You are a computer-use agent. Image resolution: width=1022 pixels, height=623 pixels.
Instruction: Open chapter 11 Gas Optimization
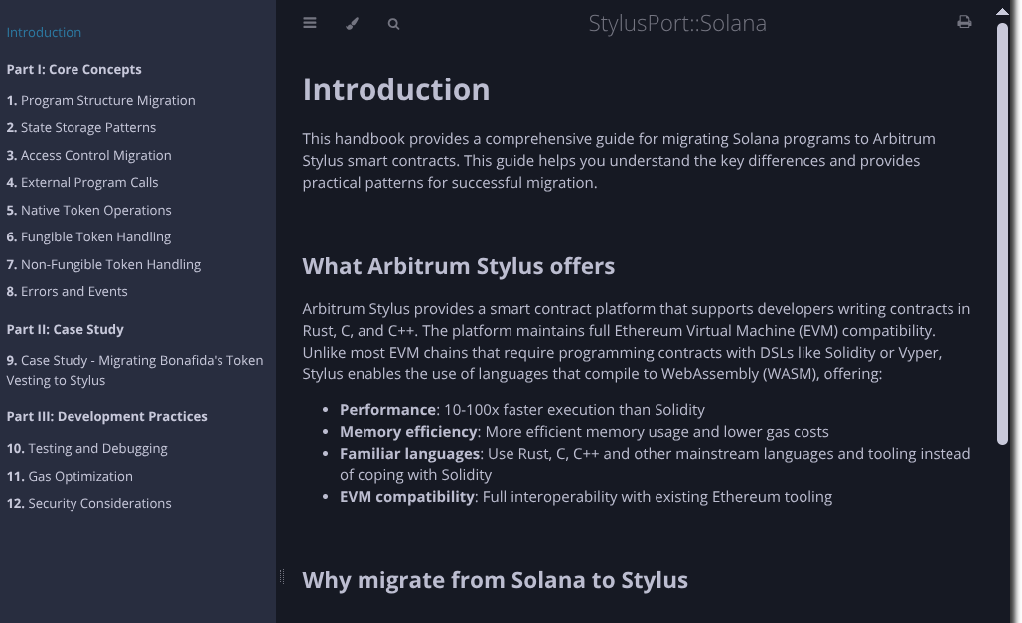point(70,476)
